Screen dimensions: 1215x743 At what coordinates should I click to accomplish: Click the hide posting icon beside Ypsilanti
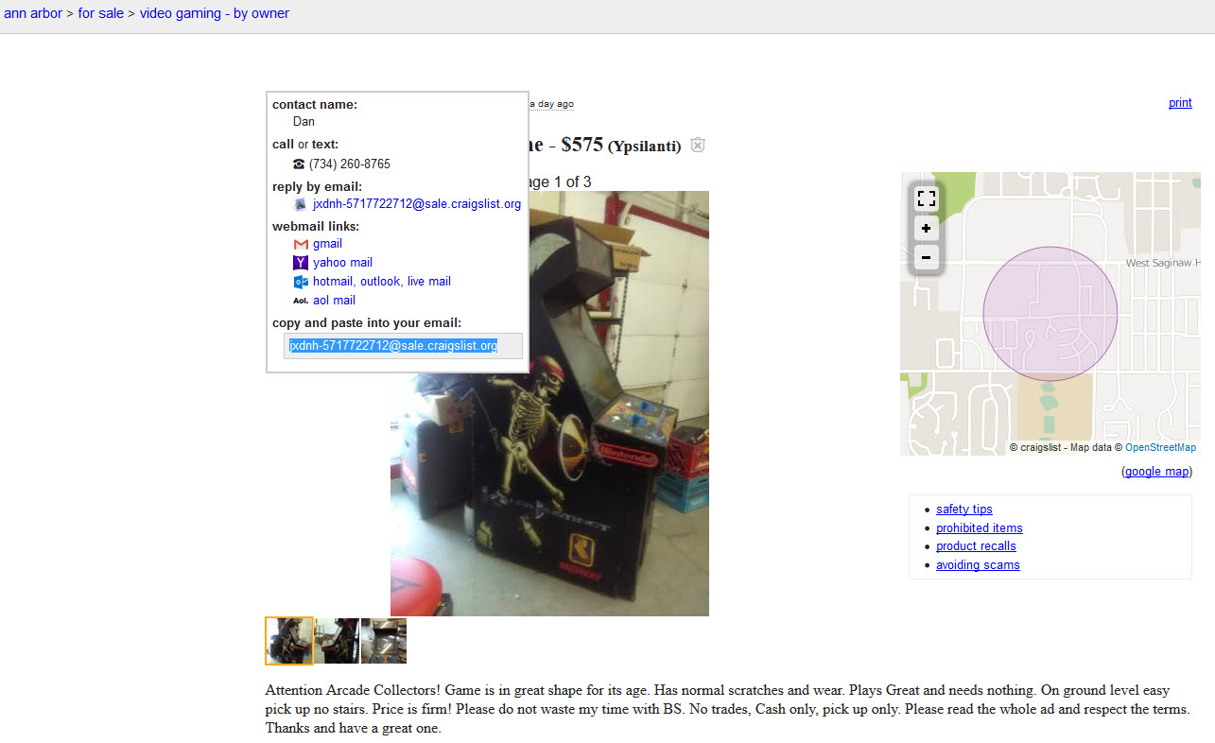click(x=698, y=145)
